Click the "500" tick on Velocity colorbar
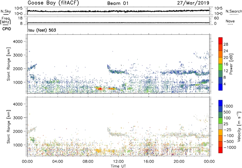The width and height of the screenshot is (242, 168). (227, 112)
